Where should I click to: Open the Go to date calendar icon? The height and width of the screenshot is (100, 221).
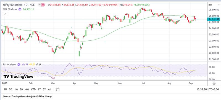tap(57, 89)
